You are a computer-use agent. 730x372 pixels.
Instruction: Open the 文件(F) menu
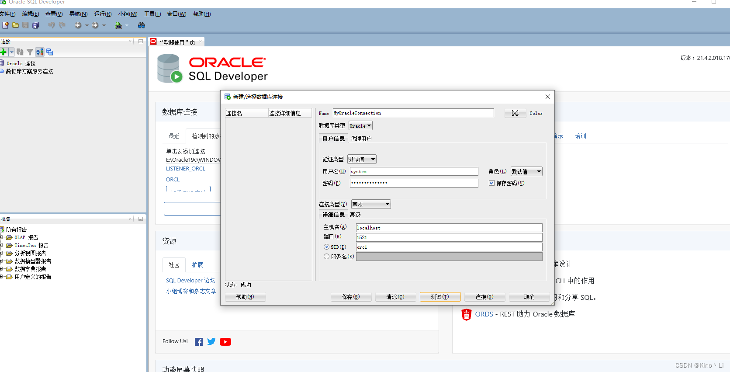[x=7, y=14]
